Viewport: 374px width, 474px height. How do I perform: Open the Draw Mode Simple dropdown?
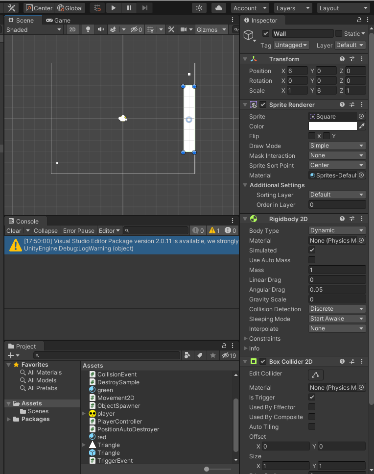point(337,146)
